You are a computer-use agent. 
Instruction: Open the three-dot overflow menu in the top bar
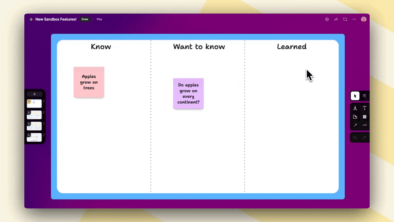pos(354,19)
